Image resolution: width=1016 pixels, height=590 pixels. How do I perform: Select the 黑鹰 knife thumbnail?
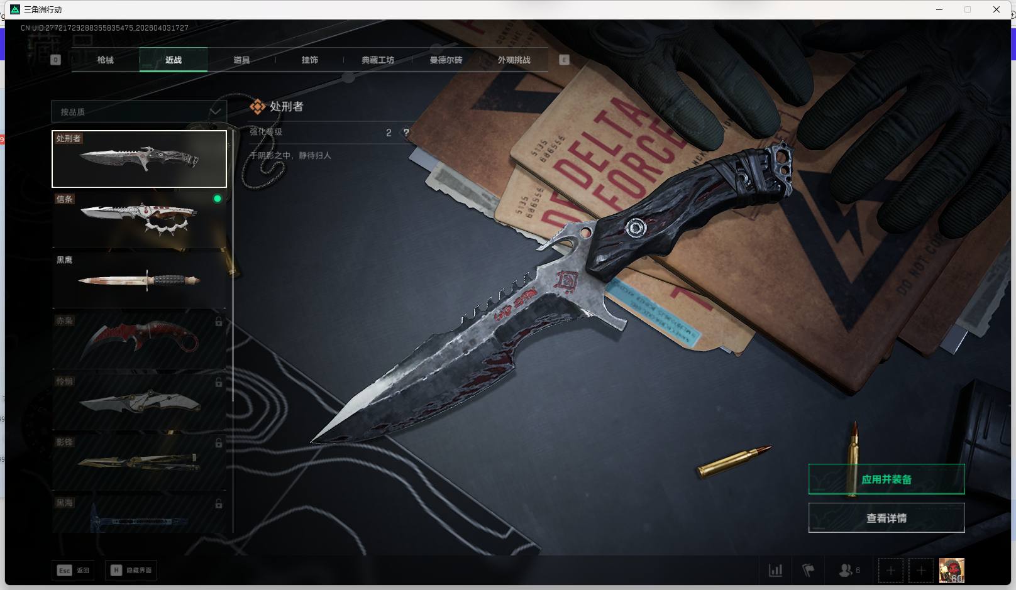click(139, 280)
